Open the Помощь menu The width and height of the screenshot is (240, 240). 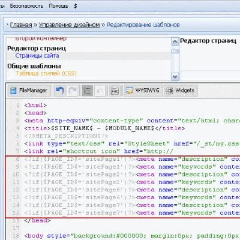(59, 6)
